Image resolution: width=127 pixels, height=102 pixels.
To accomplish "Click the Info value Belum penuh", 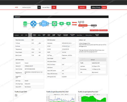I will [x=95, y=72].
